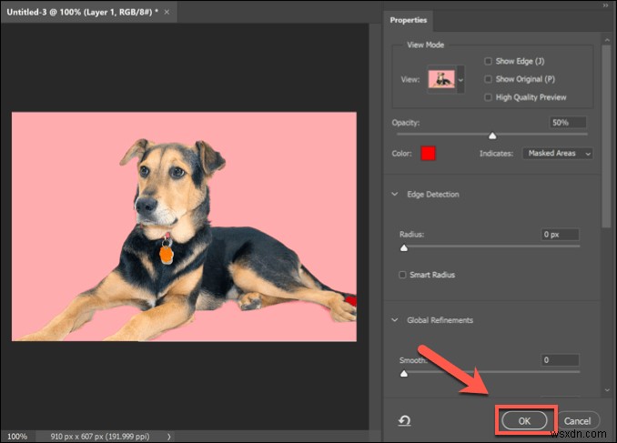Click scrollbar up arrow in Properties panel
Image resolution: width=617 pixels, height=443 pixels.
[607, 40]
